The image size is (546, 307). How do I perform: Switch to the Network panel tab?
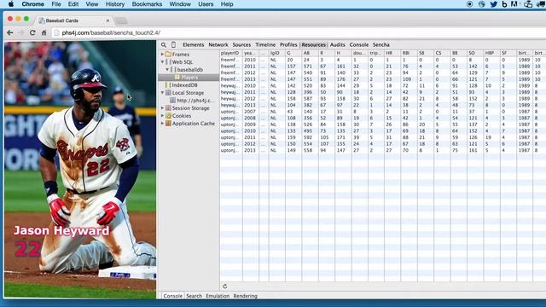218,44
